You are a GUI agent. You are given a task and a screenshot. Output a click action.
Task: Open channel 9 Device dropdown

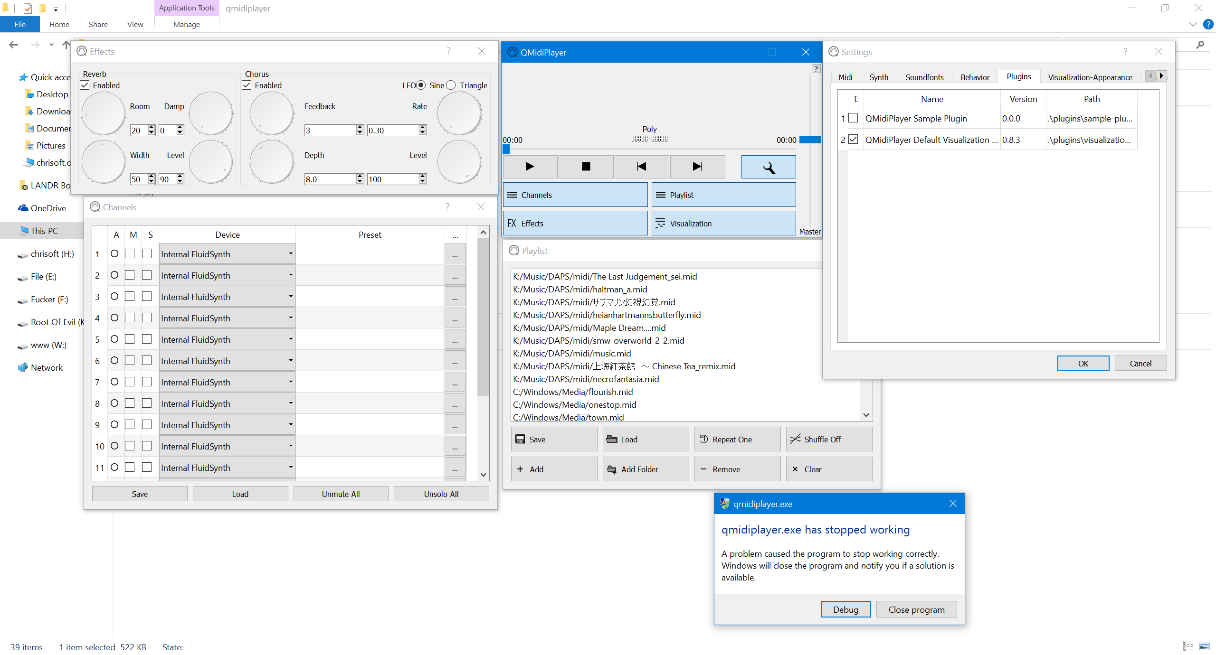(227, 425)
